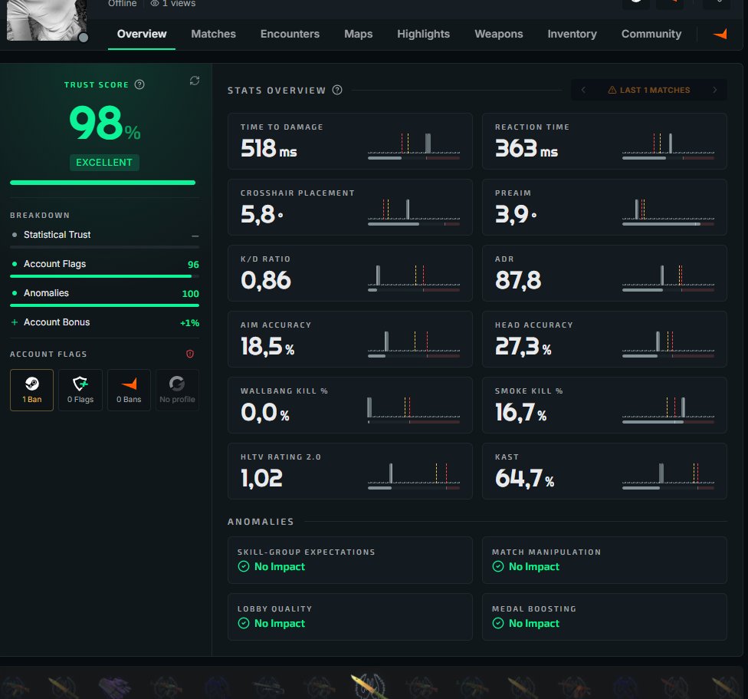
Task: Open the No profile card
Action: (177, 390)
